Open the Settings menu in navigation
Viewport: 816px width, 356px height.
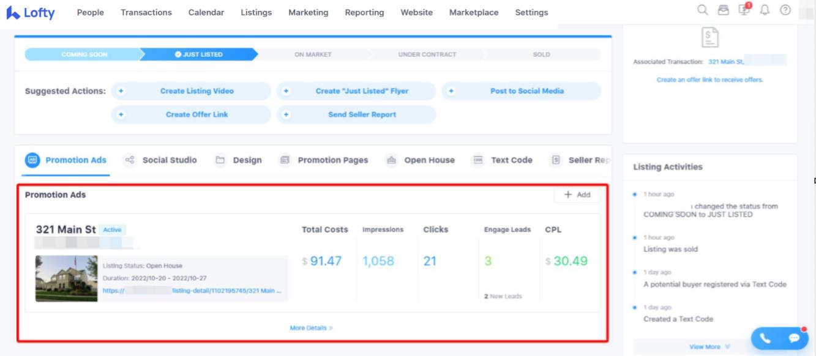[x=531, y=12]
